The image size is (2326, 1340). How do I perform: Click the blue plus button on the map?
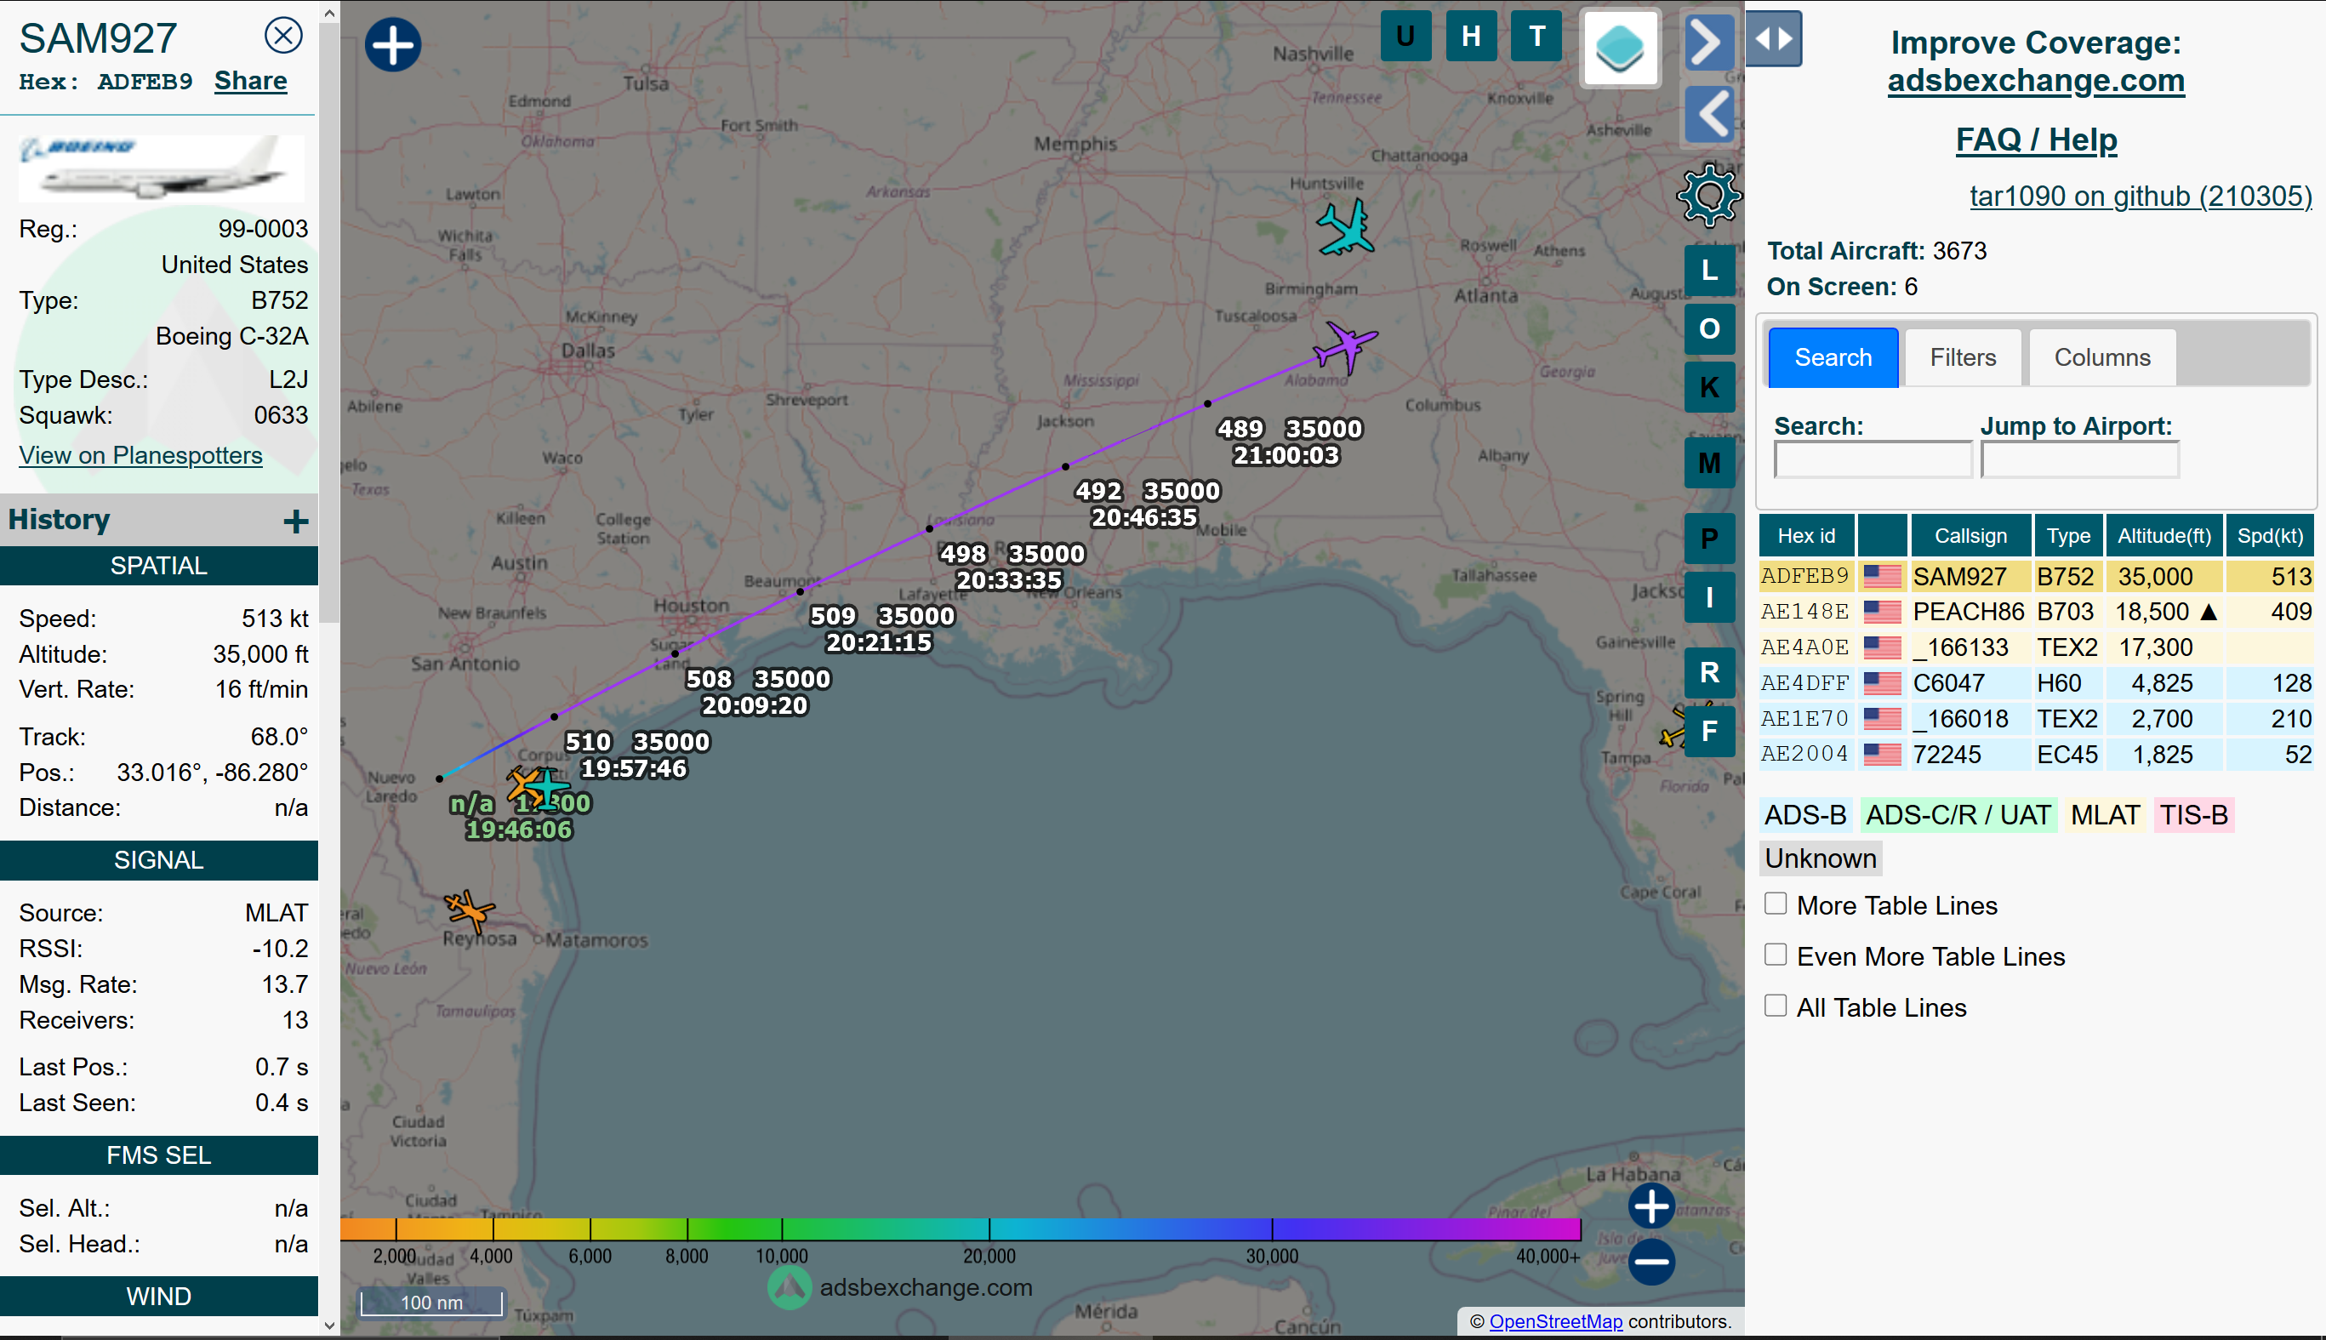[x=393, y=44]
